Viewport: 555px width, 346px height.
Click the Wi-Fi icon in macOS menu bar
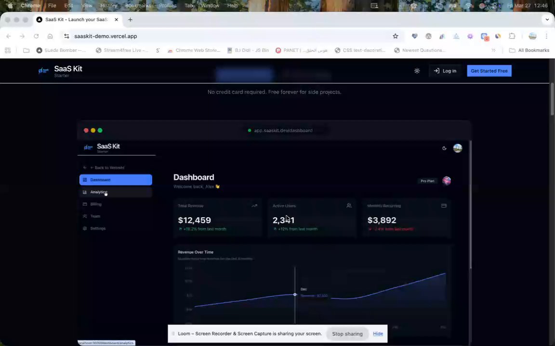click(x=469, y=6)
